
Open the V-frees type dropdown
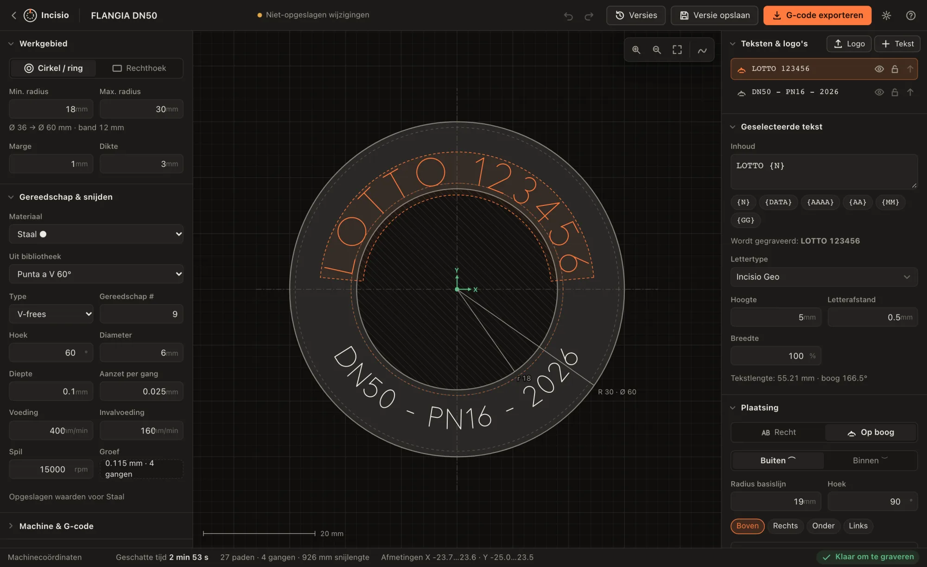51,314
